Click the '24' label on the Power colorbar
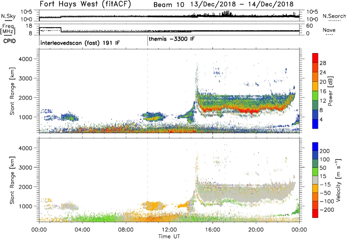 pyautogui.click(x=323, y=72)
